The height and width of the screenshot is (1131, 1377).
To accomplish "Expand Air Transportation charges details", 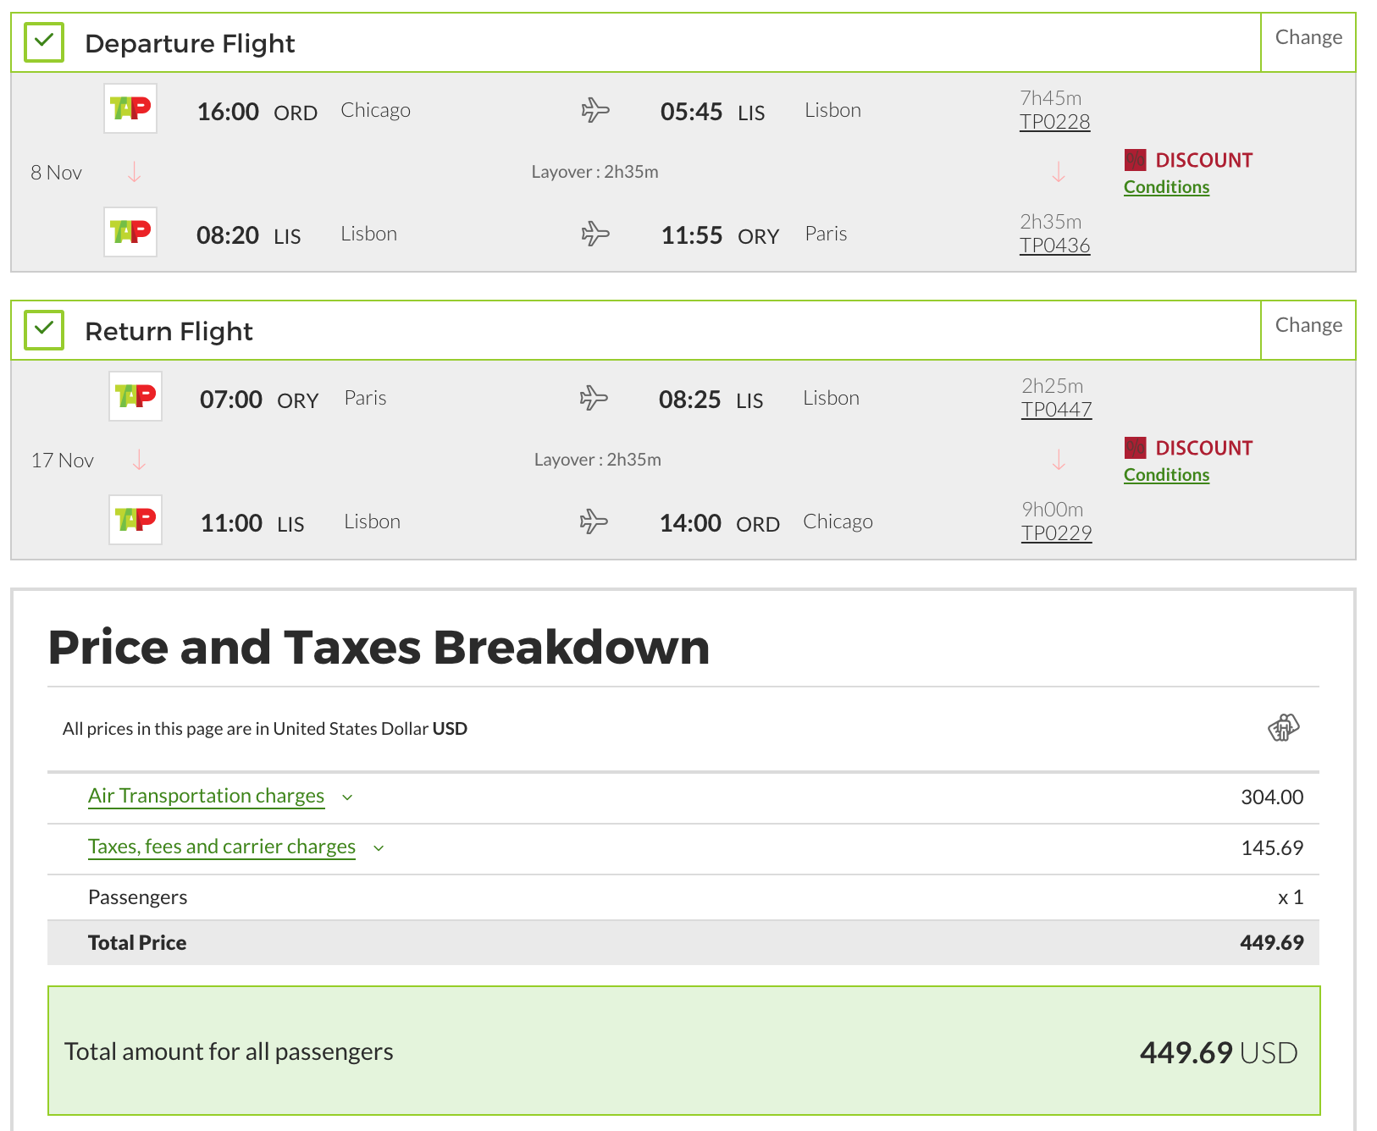I will (x=206, y=796).
